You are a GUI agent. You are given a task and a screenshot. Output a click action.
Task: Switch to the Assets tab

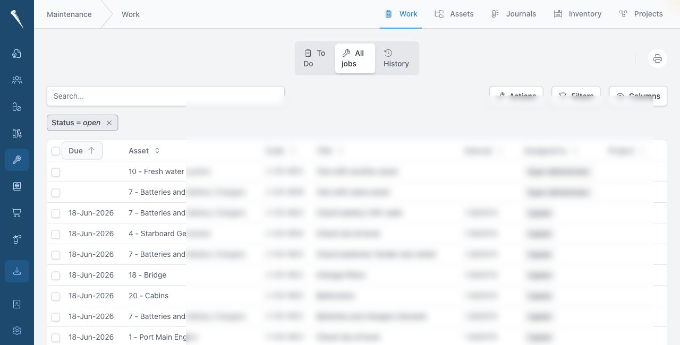coord(454,14)
